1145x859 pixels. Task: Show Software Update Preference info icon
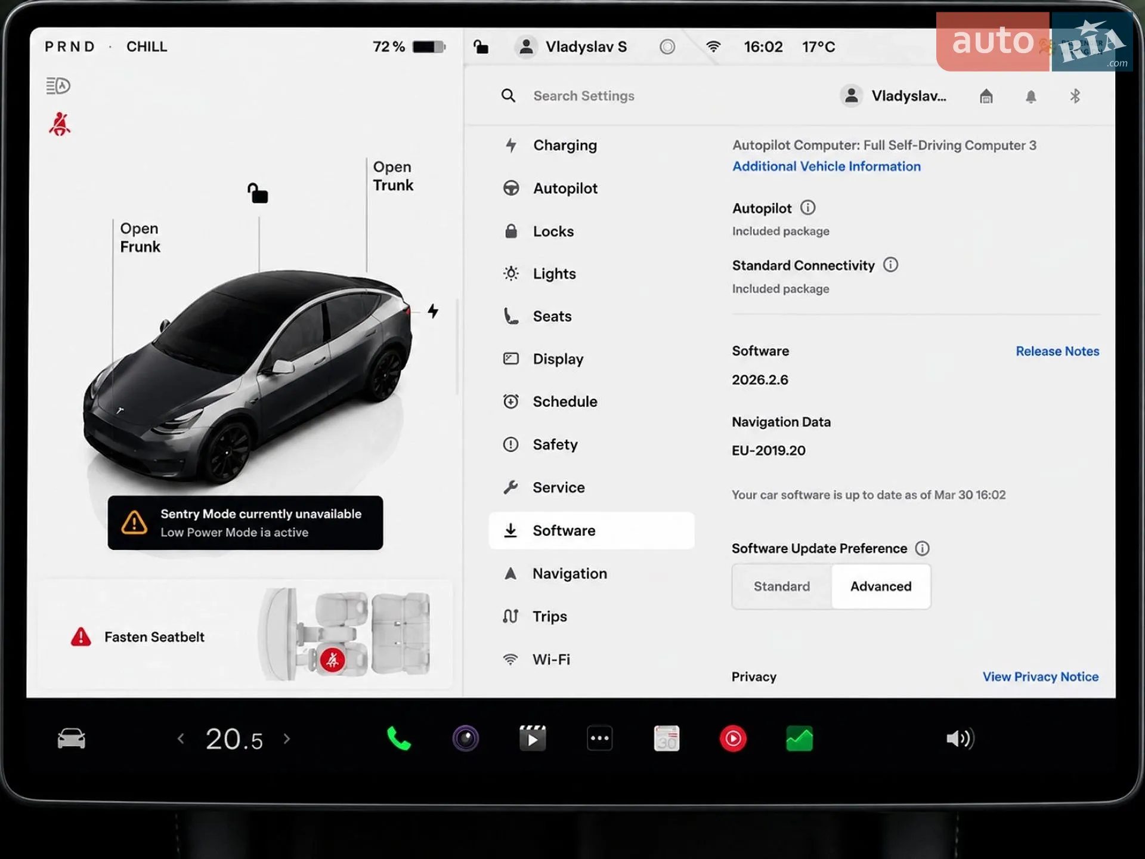pyautogui.click(x=922, y=548)
